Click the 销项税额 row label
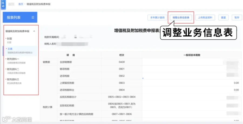The height and width of the screenshot is (124, 243). 65,69
